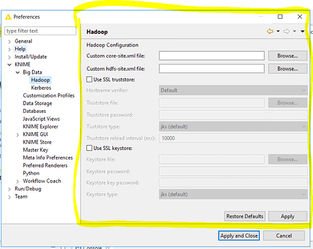The height and width of the screenshot is (249, 313).
Task: Open Preferred Renderers preferences
Action: (45, 165)
